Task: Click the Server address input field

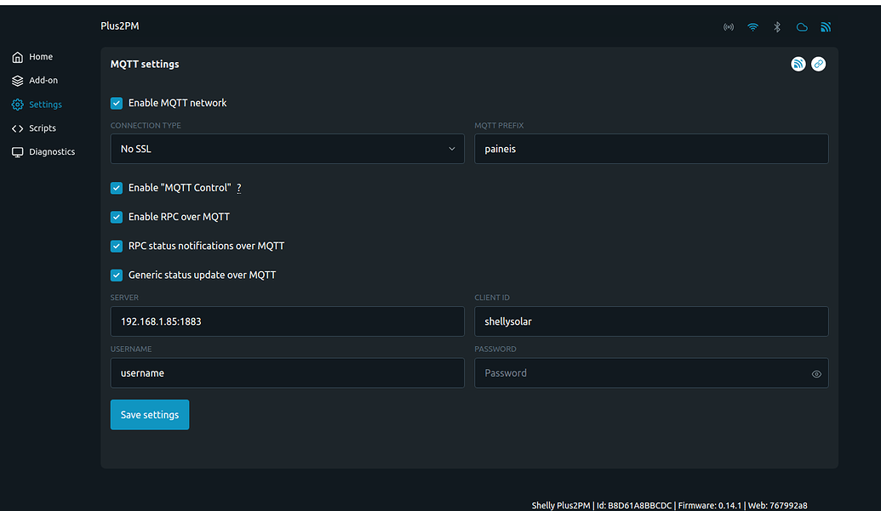Action: click(287, 321)
